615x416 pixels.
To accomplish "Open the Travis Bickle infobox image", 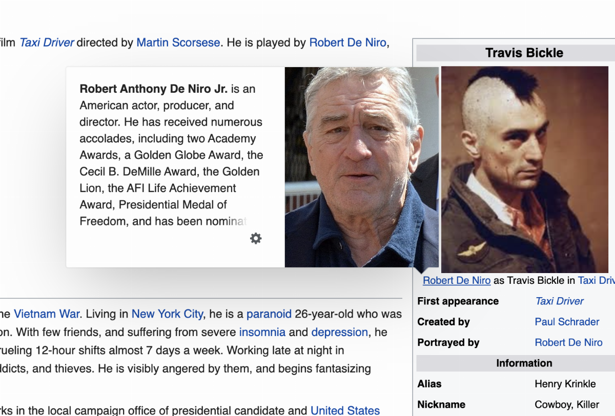I will point(524,169).
